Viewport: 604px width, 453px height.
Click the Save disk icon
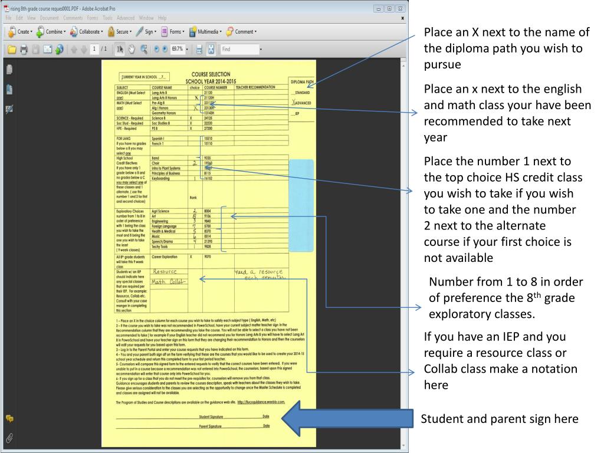click(35, 50)
